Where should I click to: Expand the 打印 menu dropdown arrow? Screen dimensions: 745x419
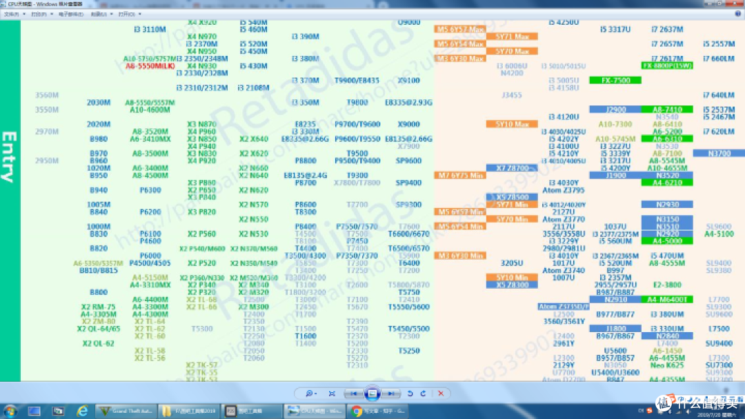point(51,14)
